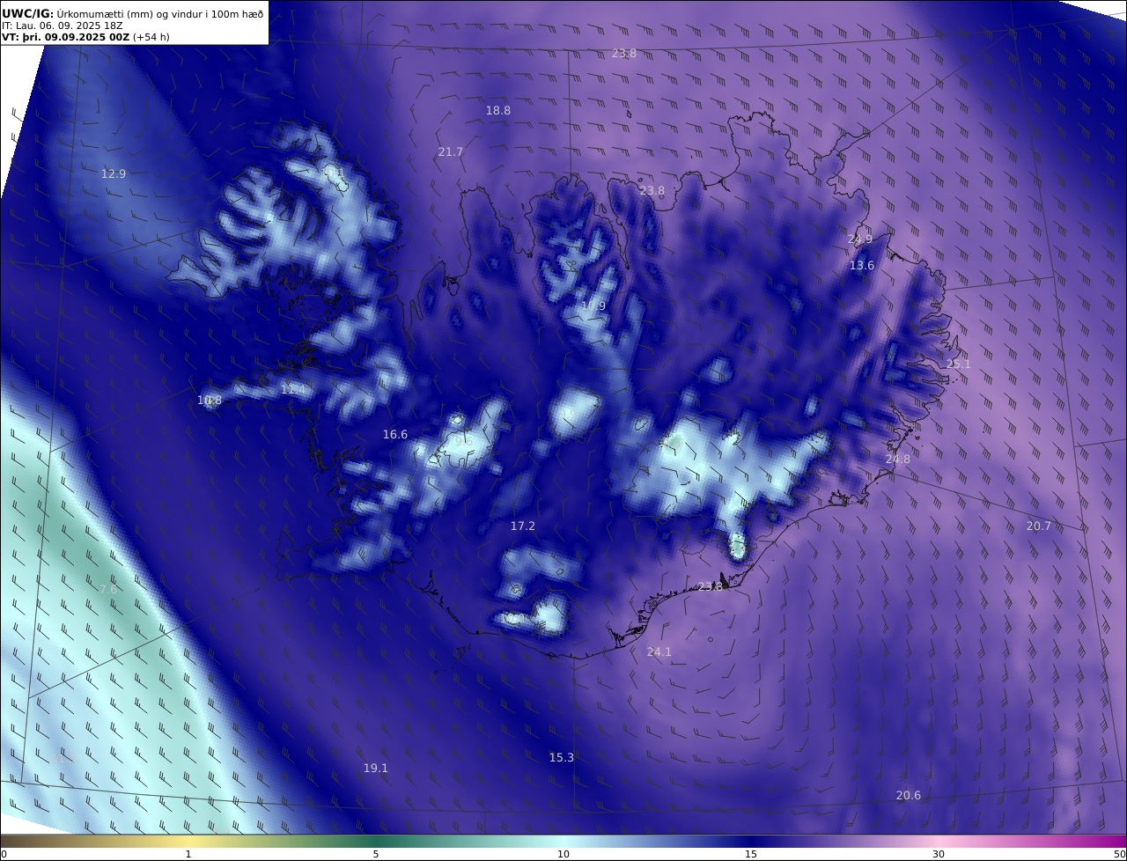Click the 20.7 value label
Viewport: 1127px width, 861px height.
click(1039, 526)
